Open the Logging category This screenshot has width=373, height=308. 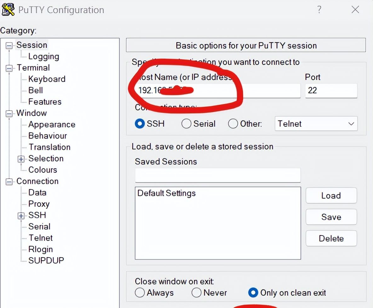pos(43,56)
